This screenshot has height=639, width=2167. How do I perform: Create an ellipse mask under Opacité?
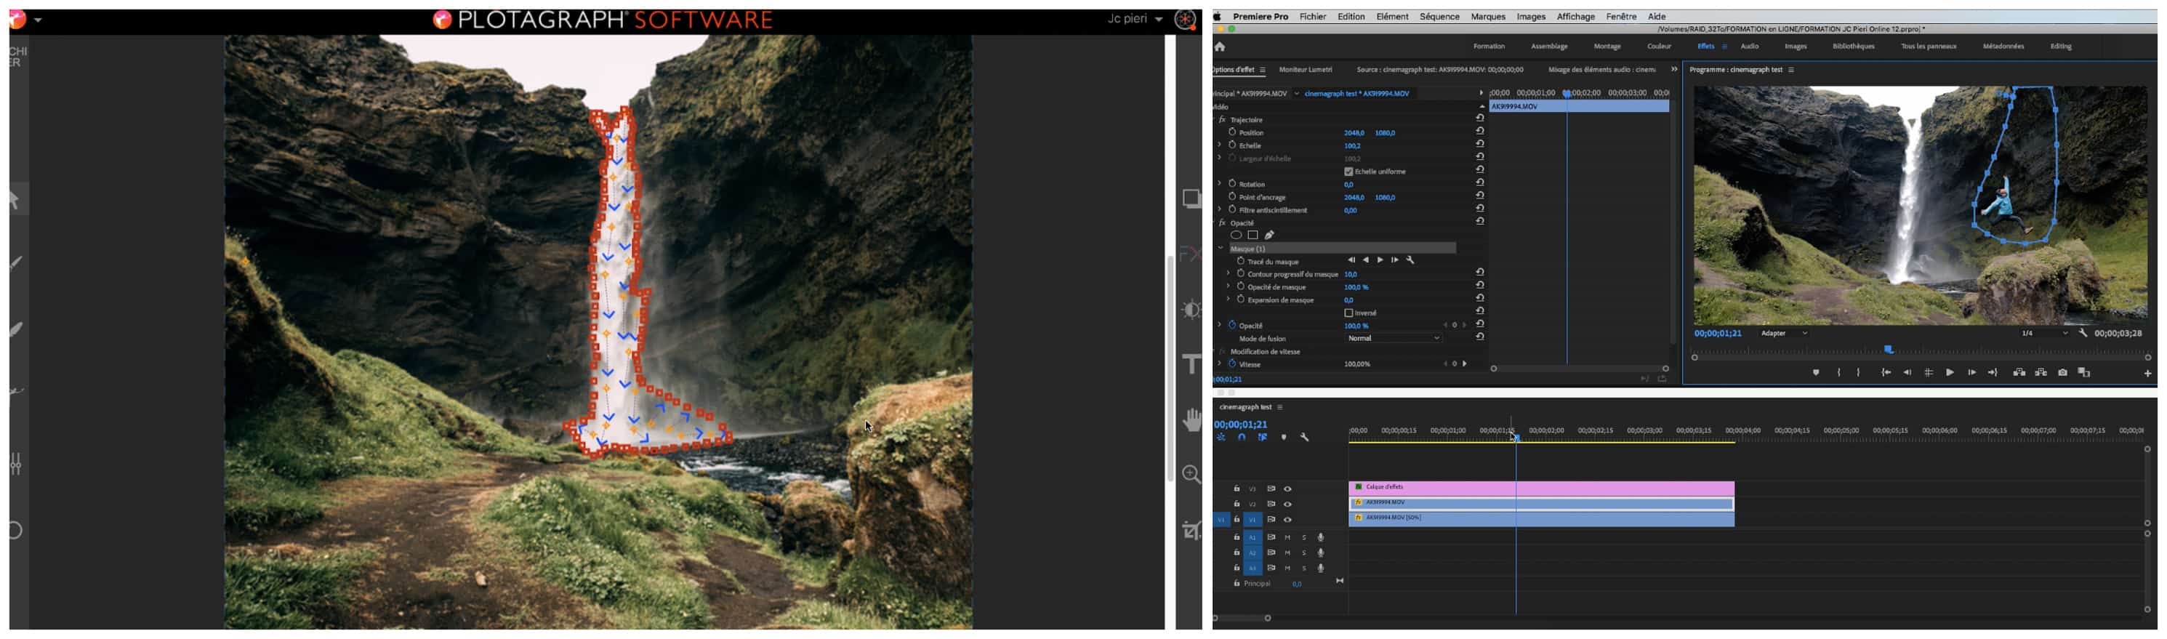pyautogui.click(x=1236, y=236)
